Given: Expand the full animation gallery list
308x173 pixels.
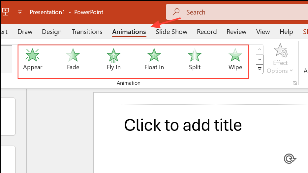Looking at the screenshot, I should [x=260, y=69].
